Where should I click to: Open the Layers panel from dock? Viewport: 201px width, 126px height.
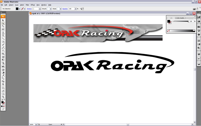pos(199,64)
